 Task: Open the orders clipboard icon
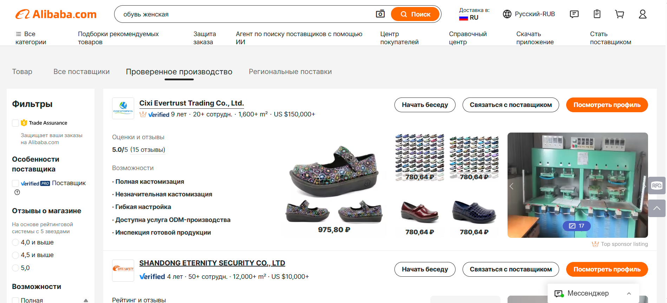pos(597,14)
